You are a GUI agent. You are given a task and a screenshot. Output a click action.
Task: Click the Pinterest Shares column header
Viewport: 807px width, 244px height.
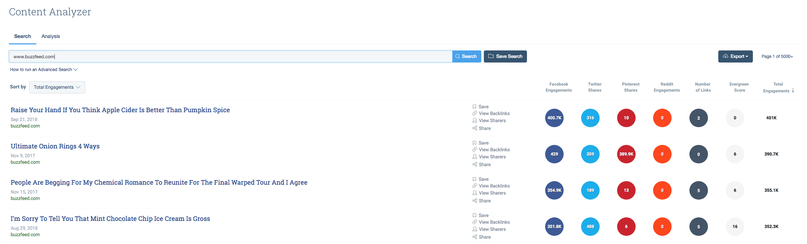pyautogui.click(x=631, y=87)
